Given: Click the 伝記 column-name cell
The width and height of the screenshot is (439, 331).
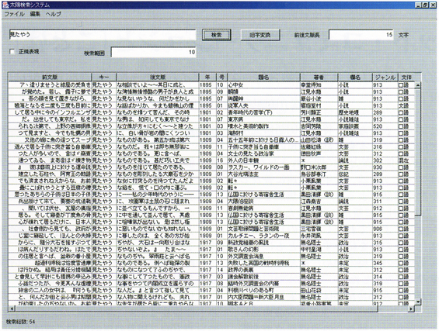Looking at the screenshot, I should point(355,174).
